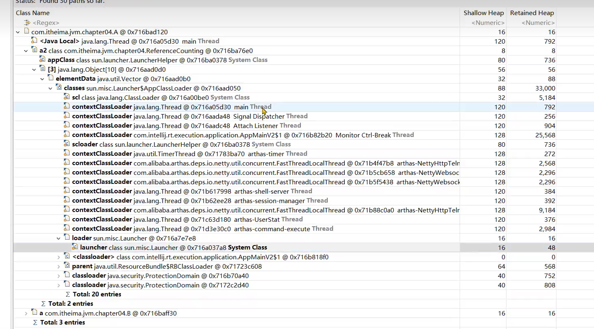
Task: Click retained heap value 5,184
Action: tap(547, 98)
